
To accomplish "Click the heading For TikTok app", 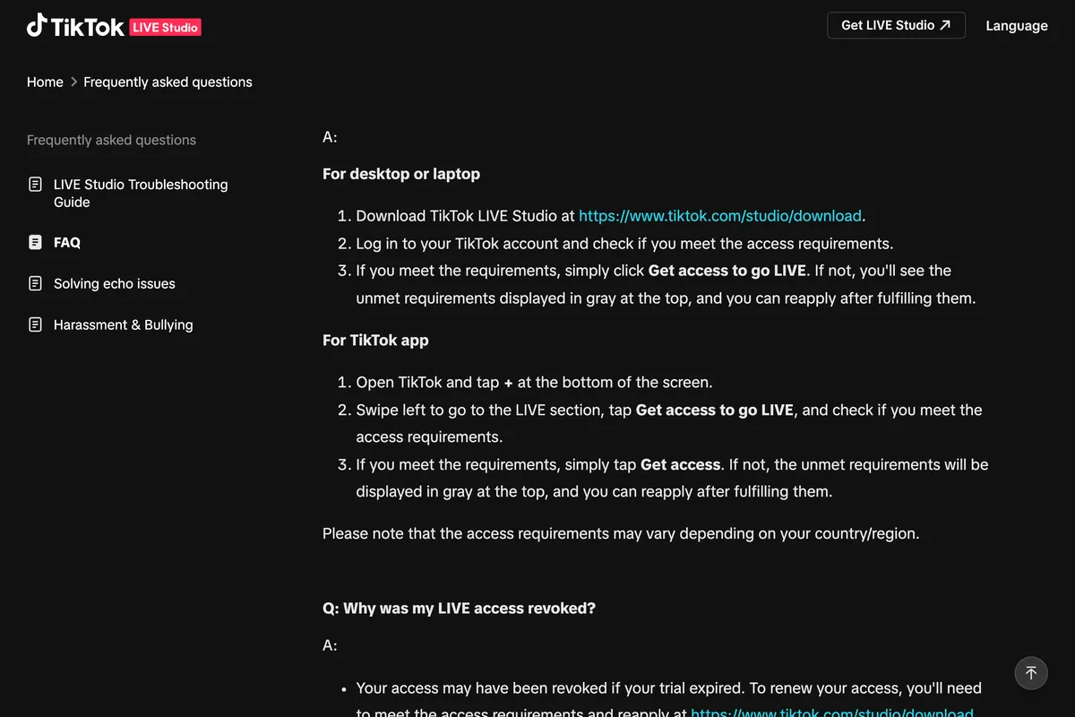I will [x=375, y=341].
